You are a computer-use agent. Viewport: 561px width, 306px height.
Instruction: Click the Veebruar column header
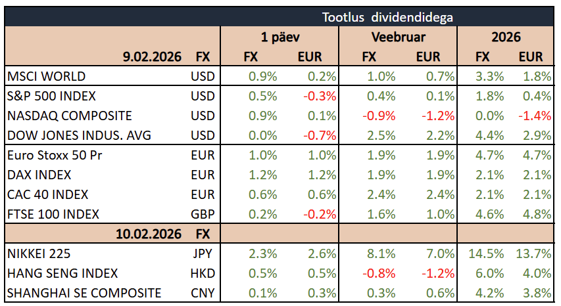click(398, 37)
